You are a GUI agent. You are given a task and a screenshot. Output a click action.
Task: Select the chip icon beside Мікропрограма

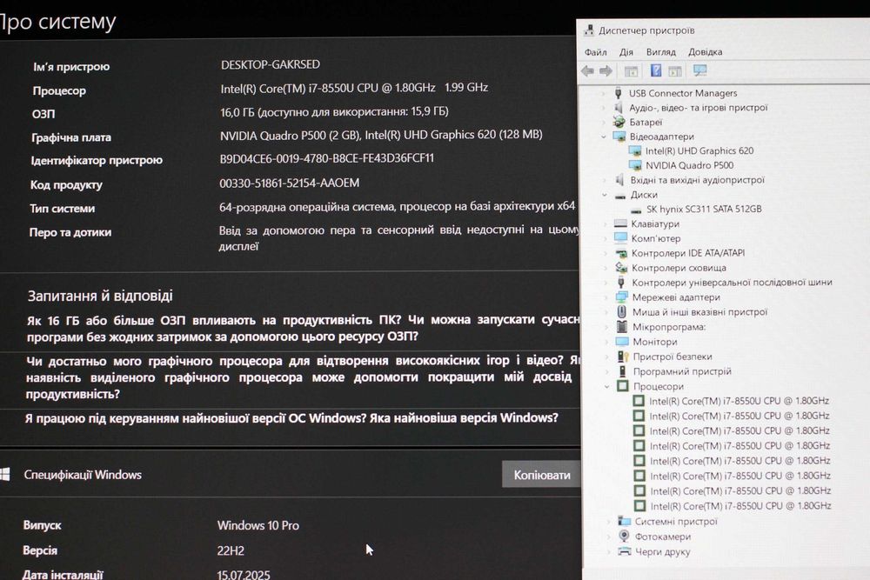pos(622,327)
